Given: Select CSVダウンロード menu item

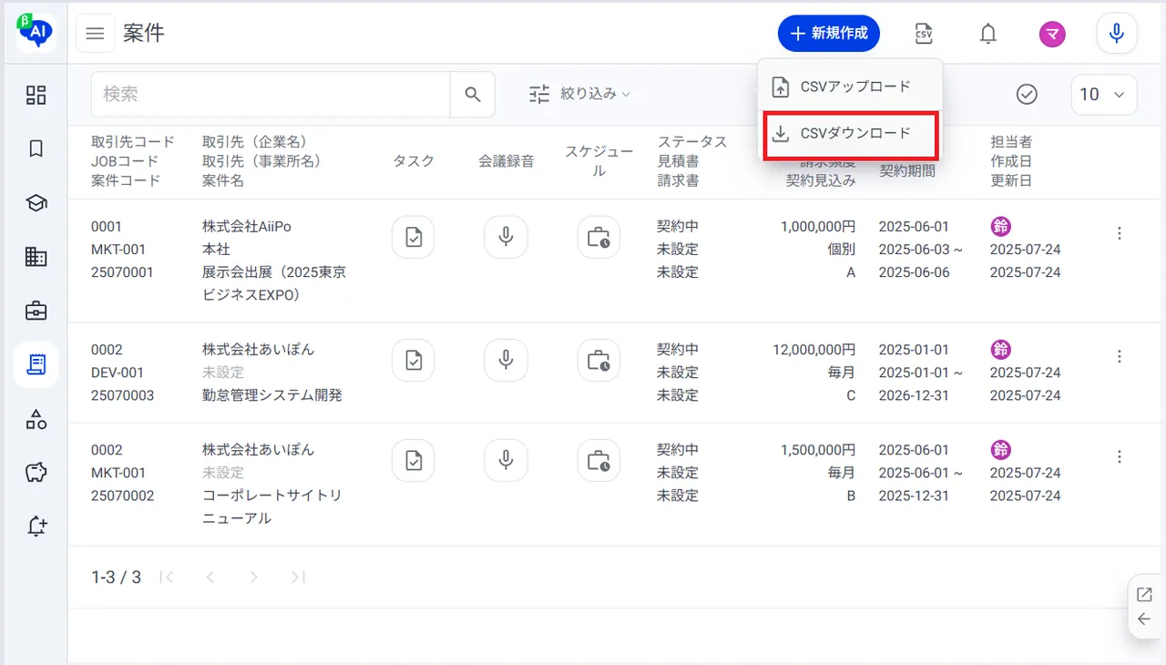Looking at the screenshot, I should [x=850, y=134].
